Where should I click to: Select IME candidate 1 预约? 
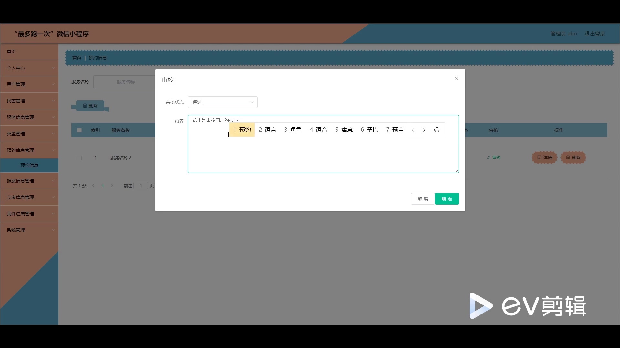coord(242,130)
